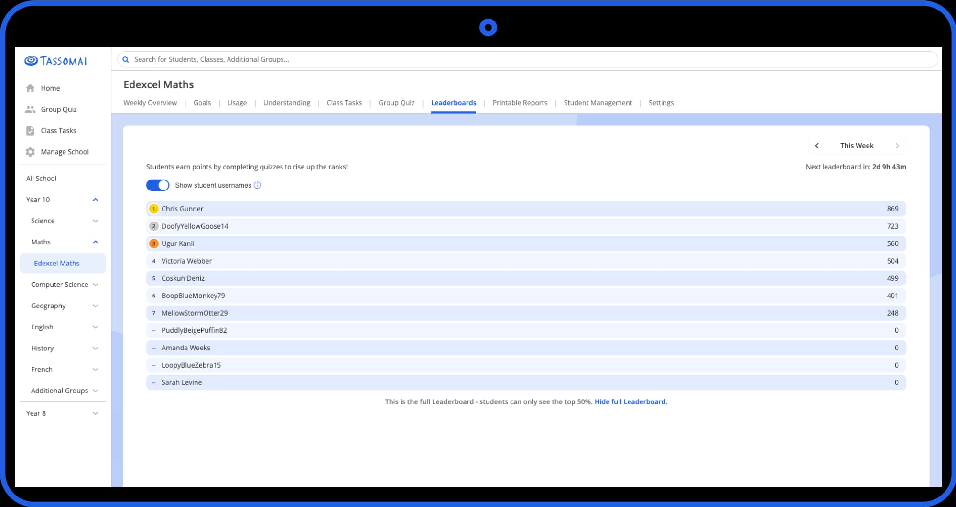Open the Weekly Overview tab
Image resolution: width=956 pixels, height=507 pixels.
[150, 103]
